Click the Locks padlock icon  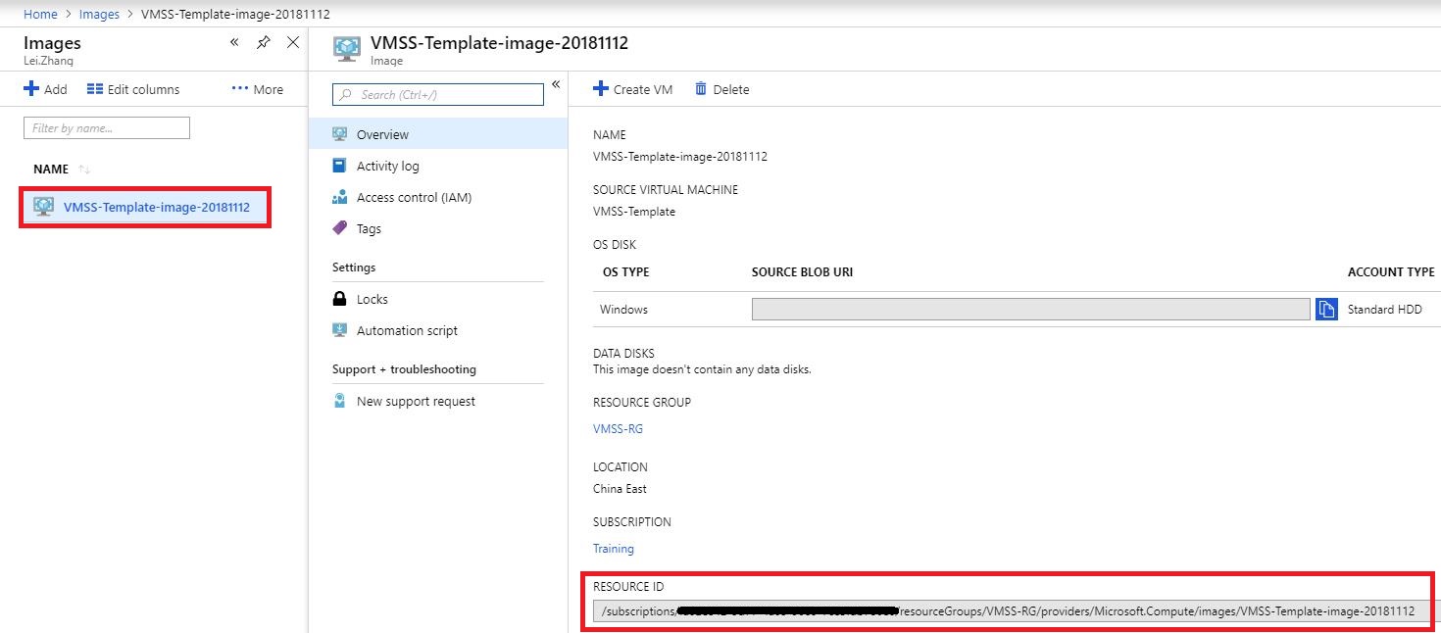point(339,299)
